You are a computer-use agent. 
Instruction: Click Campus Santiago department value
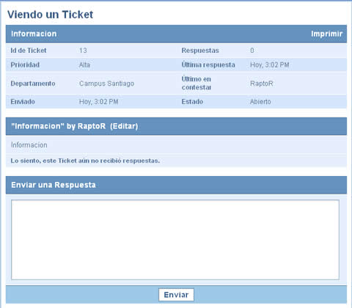pos(106,84)
